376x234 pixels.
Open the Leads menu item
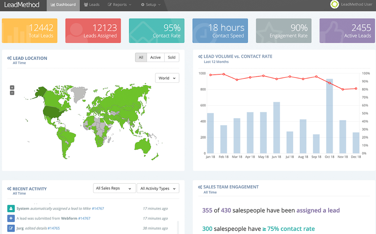coord(92,5)
